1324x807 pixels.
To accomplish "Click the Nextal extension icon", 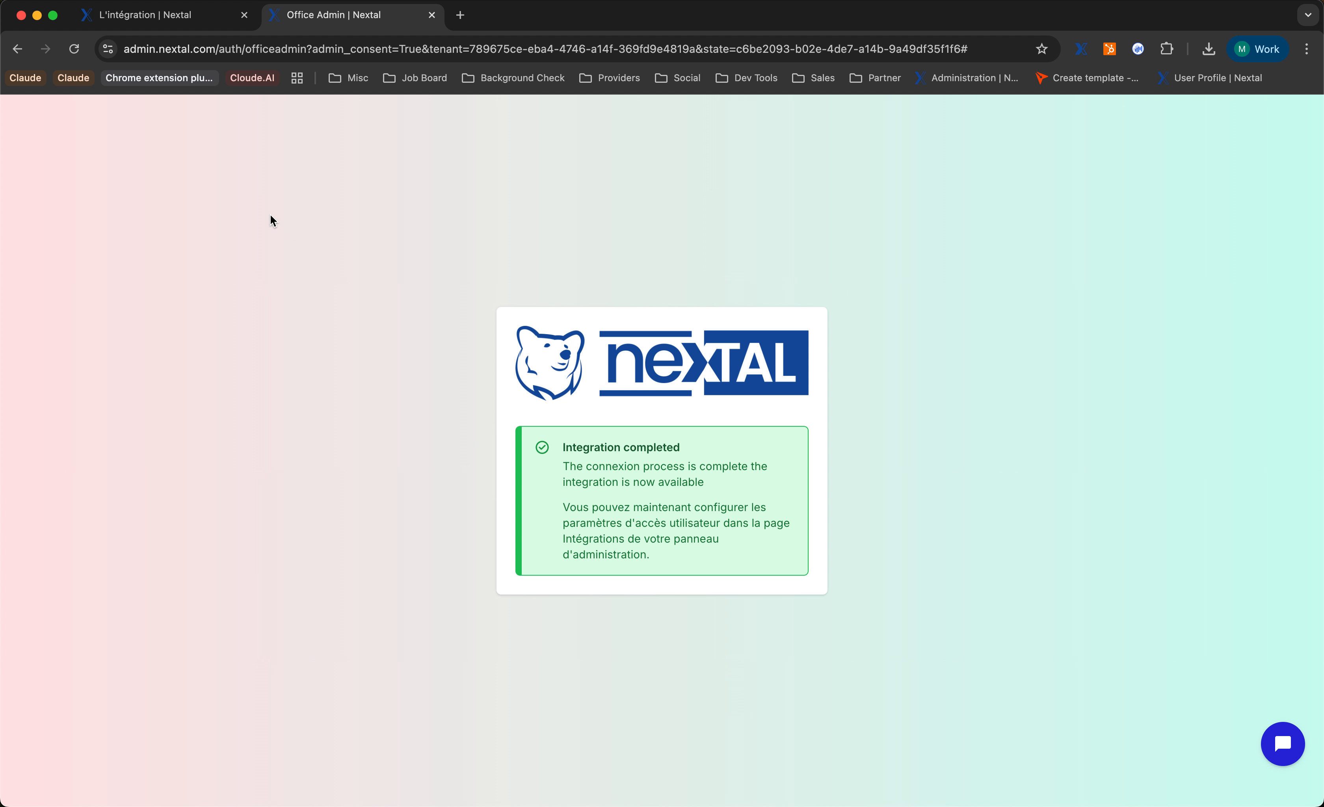I will pyautogui.click(x=1080, y=49).
